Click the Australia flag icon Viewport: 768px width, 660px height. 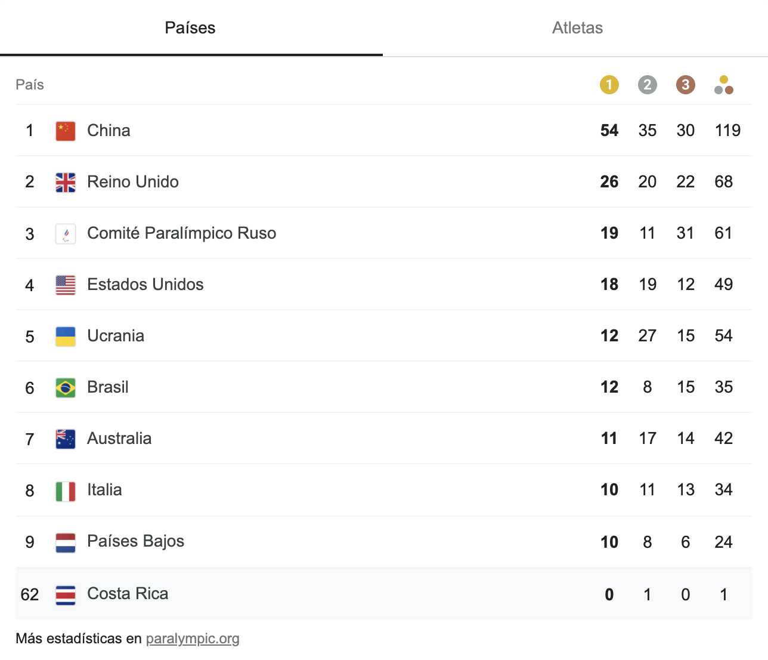pos(66,439)
